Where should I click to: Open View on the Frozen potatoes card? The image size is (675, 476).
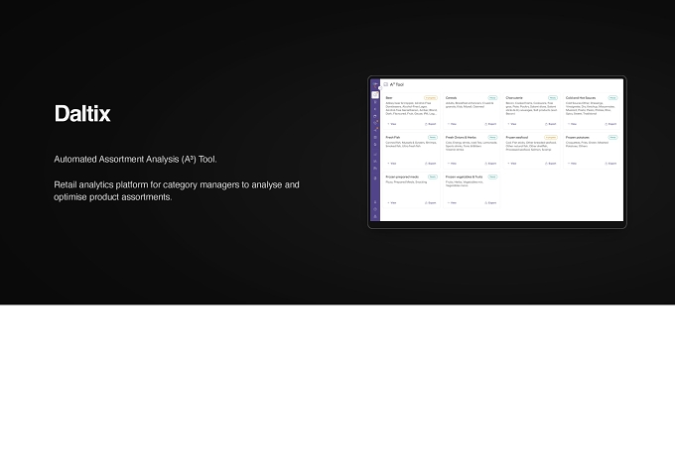pos(572,164)
